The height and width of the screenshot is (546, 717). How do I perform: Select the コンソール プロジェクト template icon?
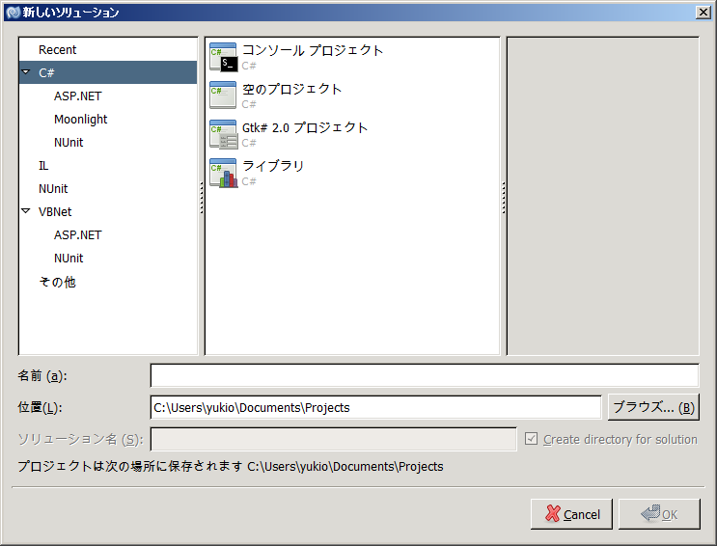click(x=223, y=58)
